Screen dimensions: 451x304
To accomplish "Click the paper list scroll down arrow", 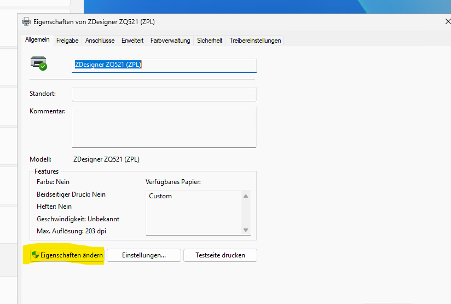I will pyautogui.click(x=246, y=230).
